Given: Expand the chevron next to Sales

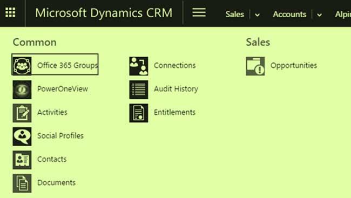Looking at the screenshot, I should point(258,15).
